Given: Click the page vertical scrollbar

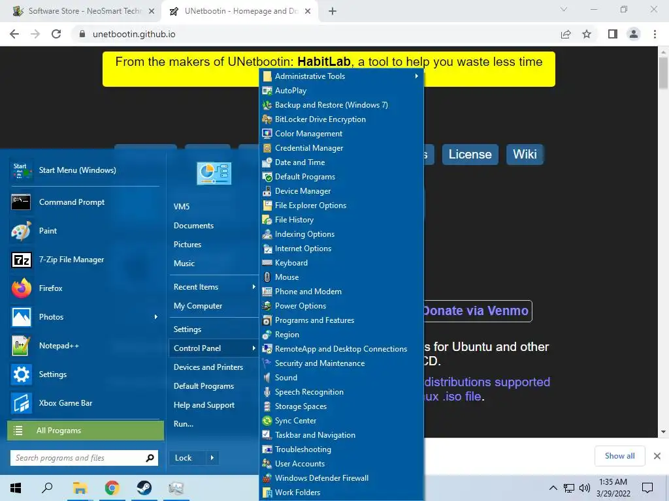Looking at the screenshot, I should click(664, 72).
